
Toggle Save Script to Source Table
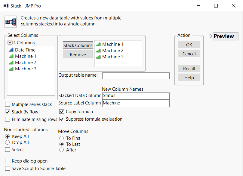[x=8, y=169]
